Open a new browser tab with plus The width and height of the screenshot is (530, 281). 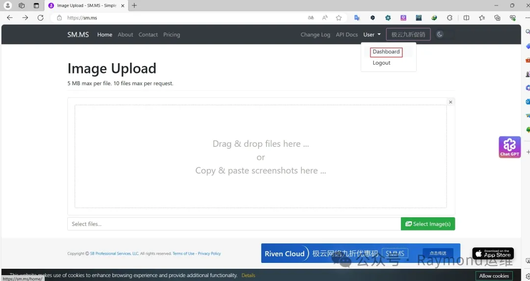click(134, 5)
